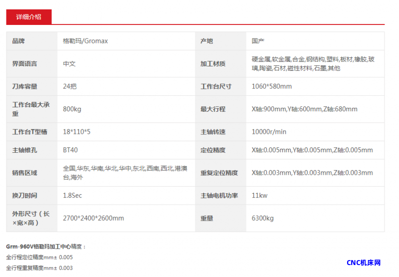Select the 换刀时间 label
Viewport: 399px width, 277px height.
[24, 196]
